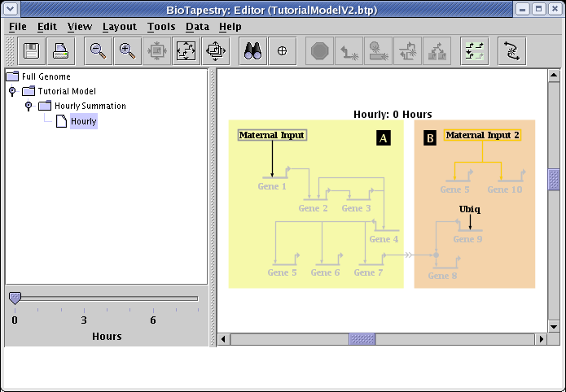Click the horizontal scrollbar right arrow
The width and height of the screenshot is (566, 392).
pyautogui.click(x=541, y=338)
